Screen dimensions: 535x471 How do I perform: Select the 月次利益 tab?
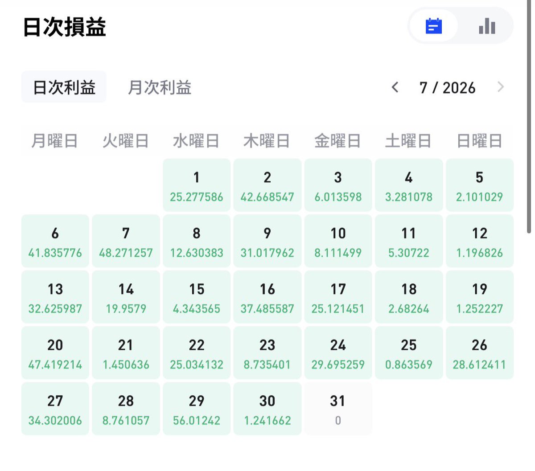160,87
